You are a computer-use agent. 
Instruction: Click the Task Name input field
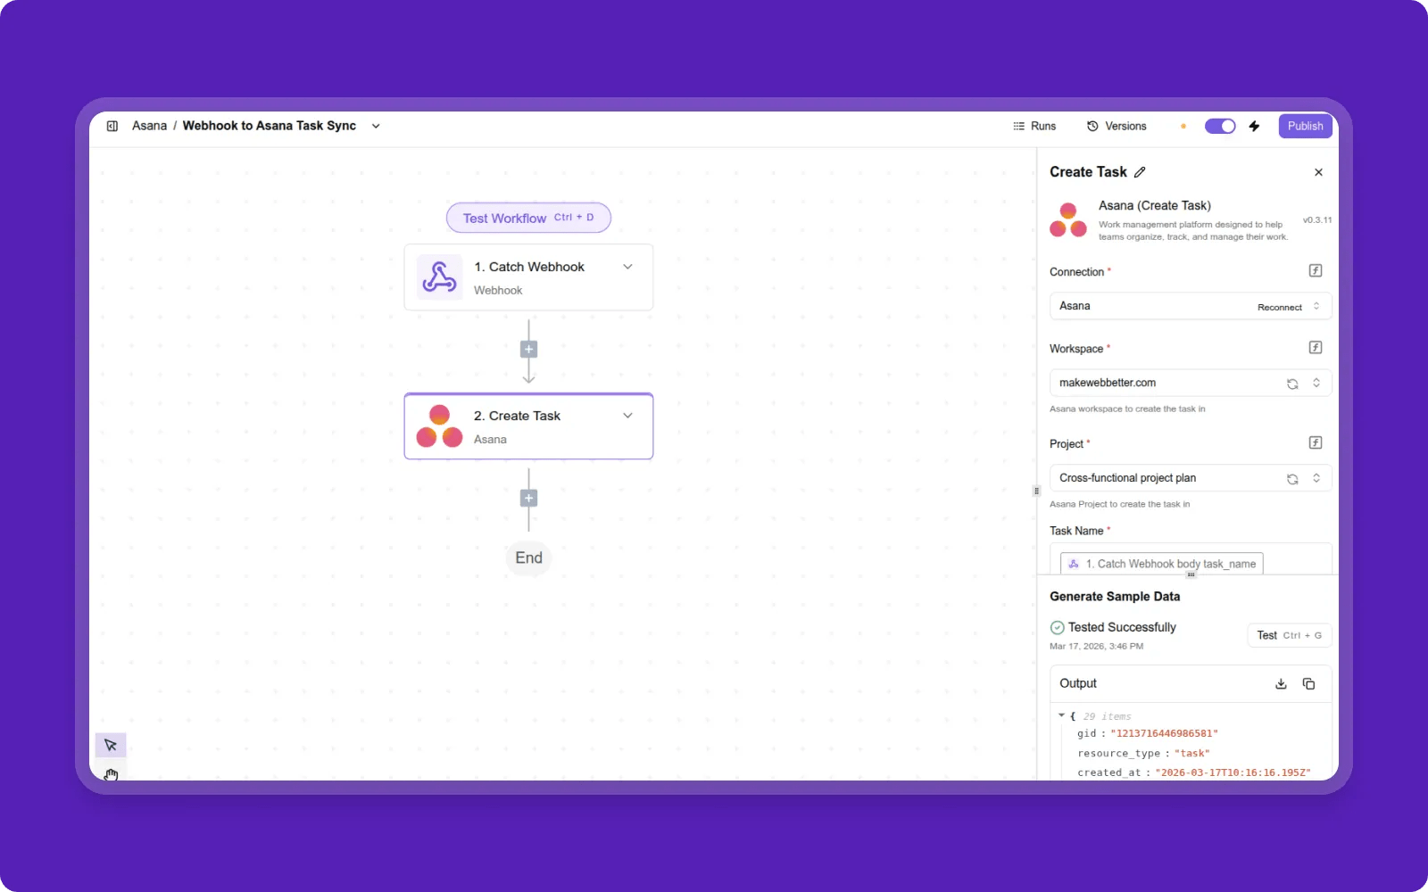click(1294, 562)
